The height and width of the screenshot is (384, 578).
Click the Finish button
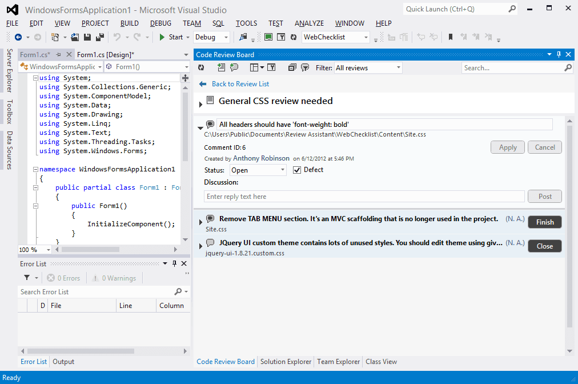coord(545,222)
